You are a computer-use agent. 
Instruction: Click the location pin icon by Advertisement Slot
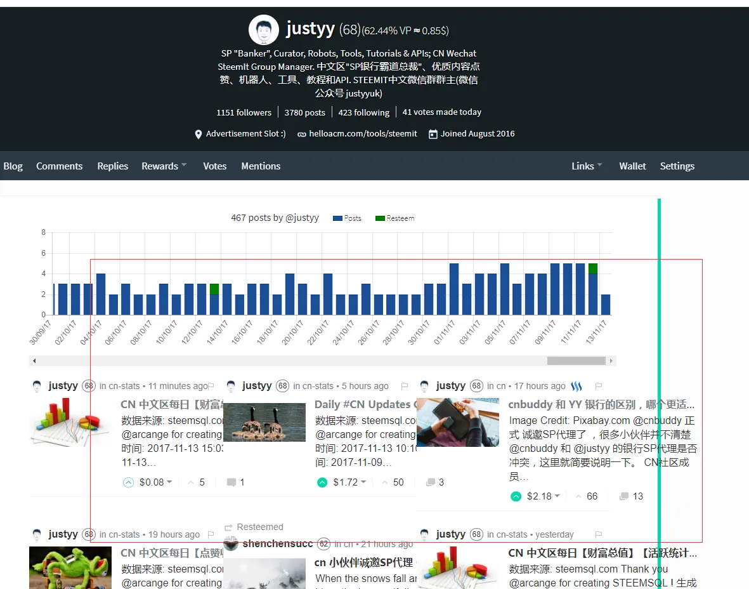[x=199, y=135]
